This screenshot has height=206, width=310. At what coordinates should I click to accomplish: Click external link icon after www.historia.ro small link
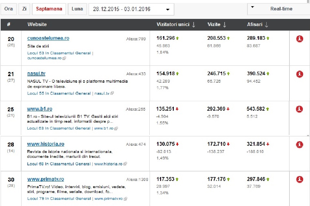point(125,164)
